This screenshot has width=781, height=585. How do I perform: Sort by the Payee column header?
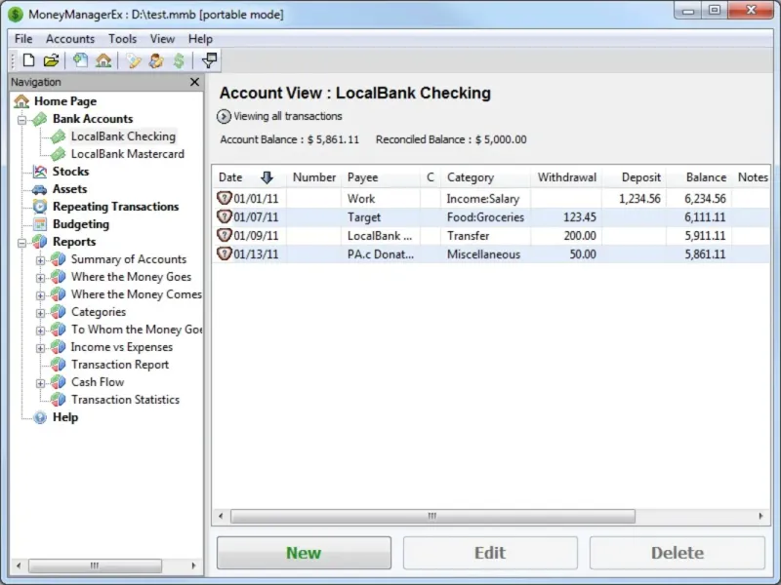coord(381,177)
